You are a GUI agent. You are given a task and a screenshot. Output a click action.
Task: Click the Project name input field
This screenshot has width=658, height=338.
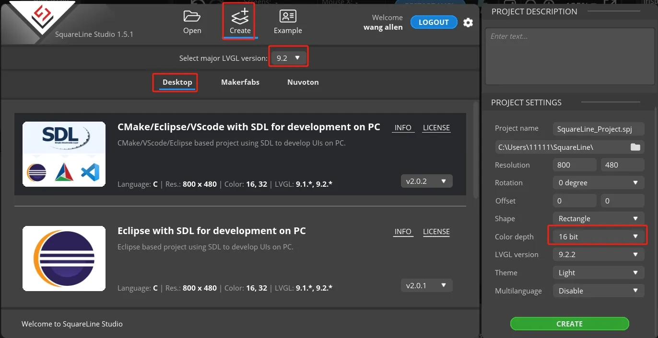[598, 129]
